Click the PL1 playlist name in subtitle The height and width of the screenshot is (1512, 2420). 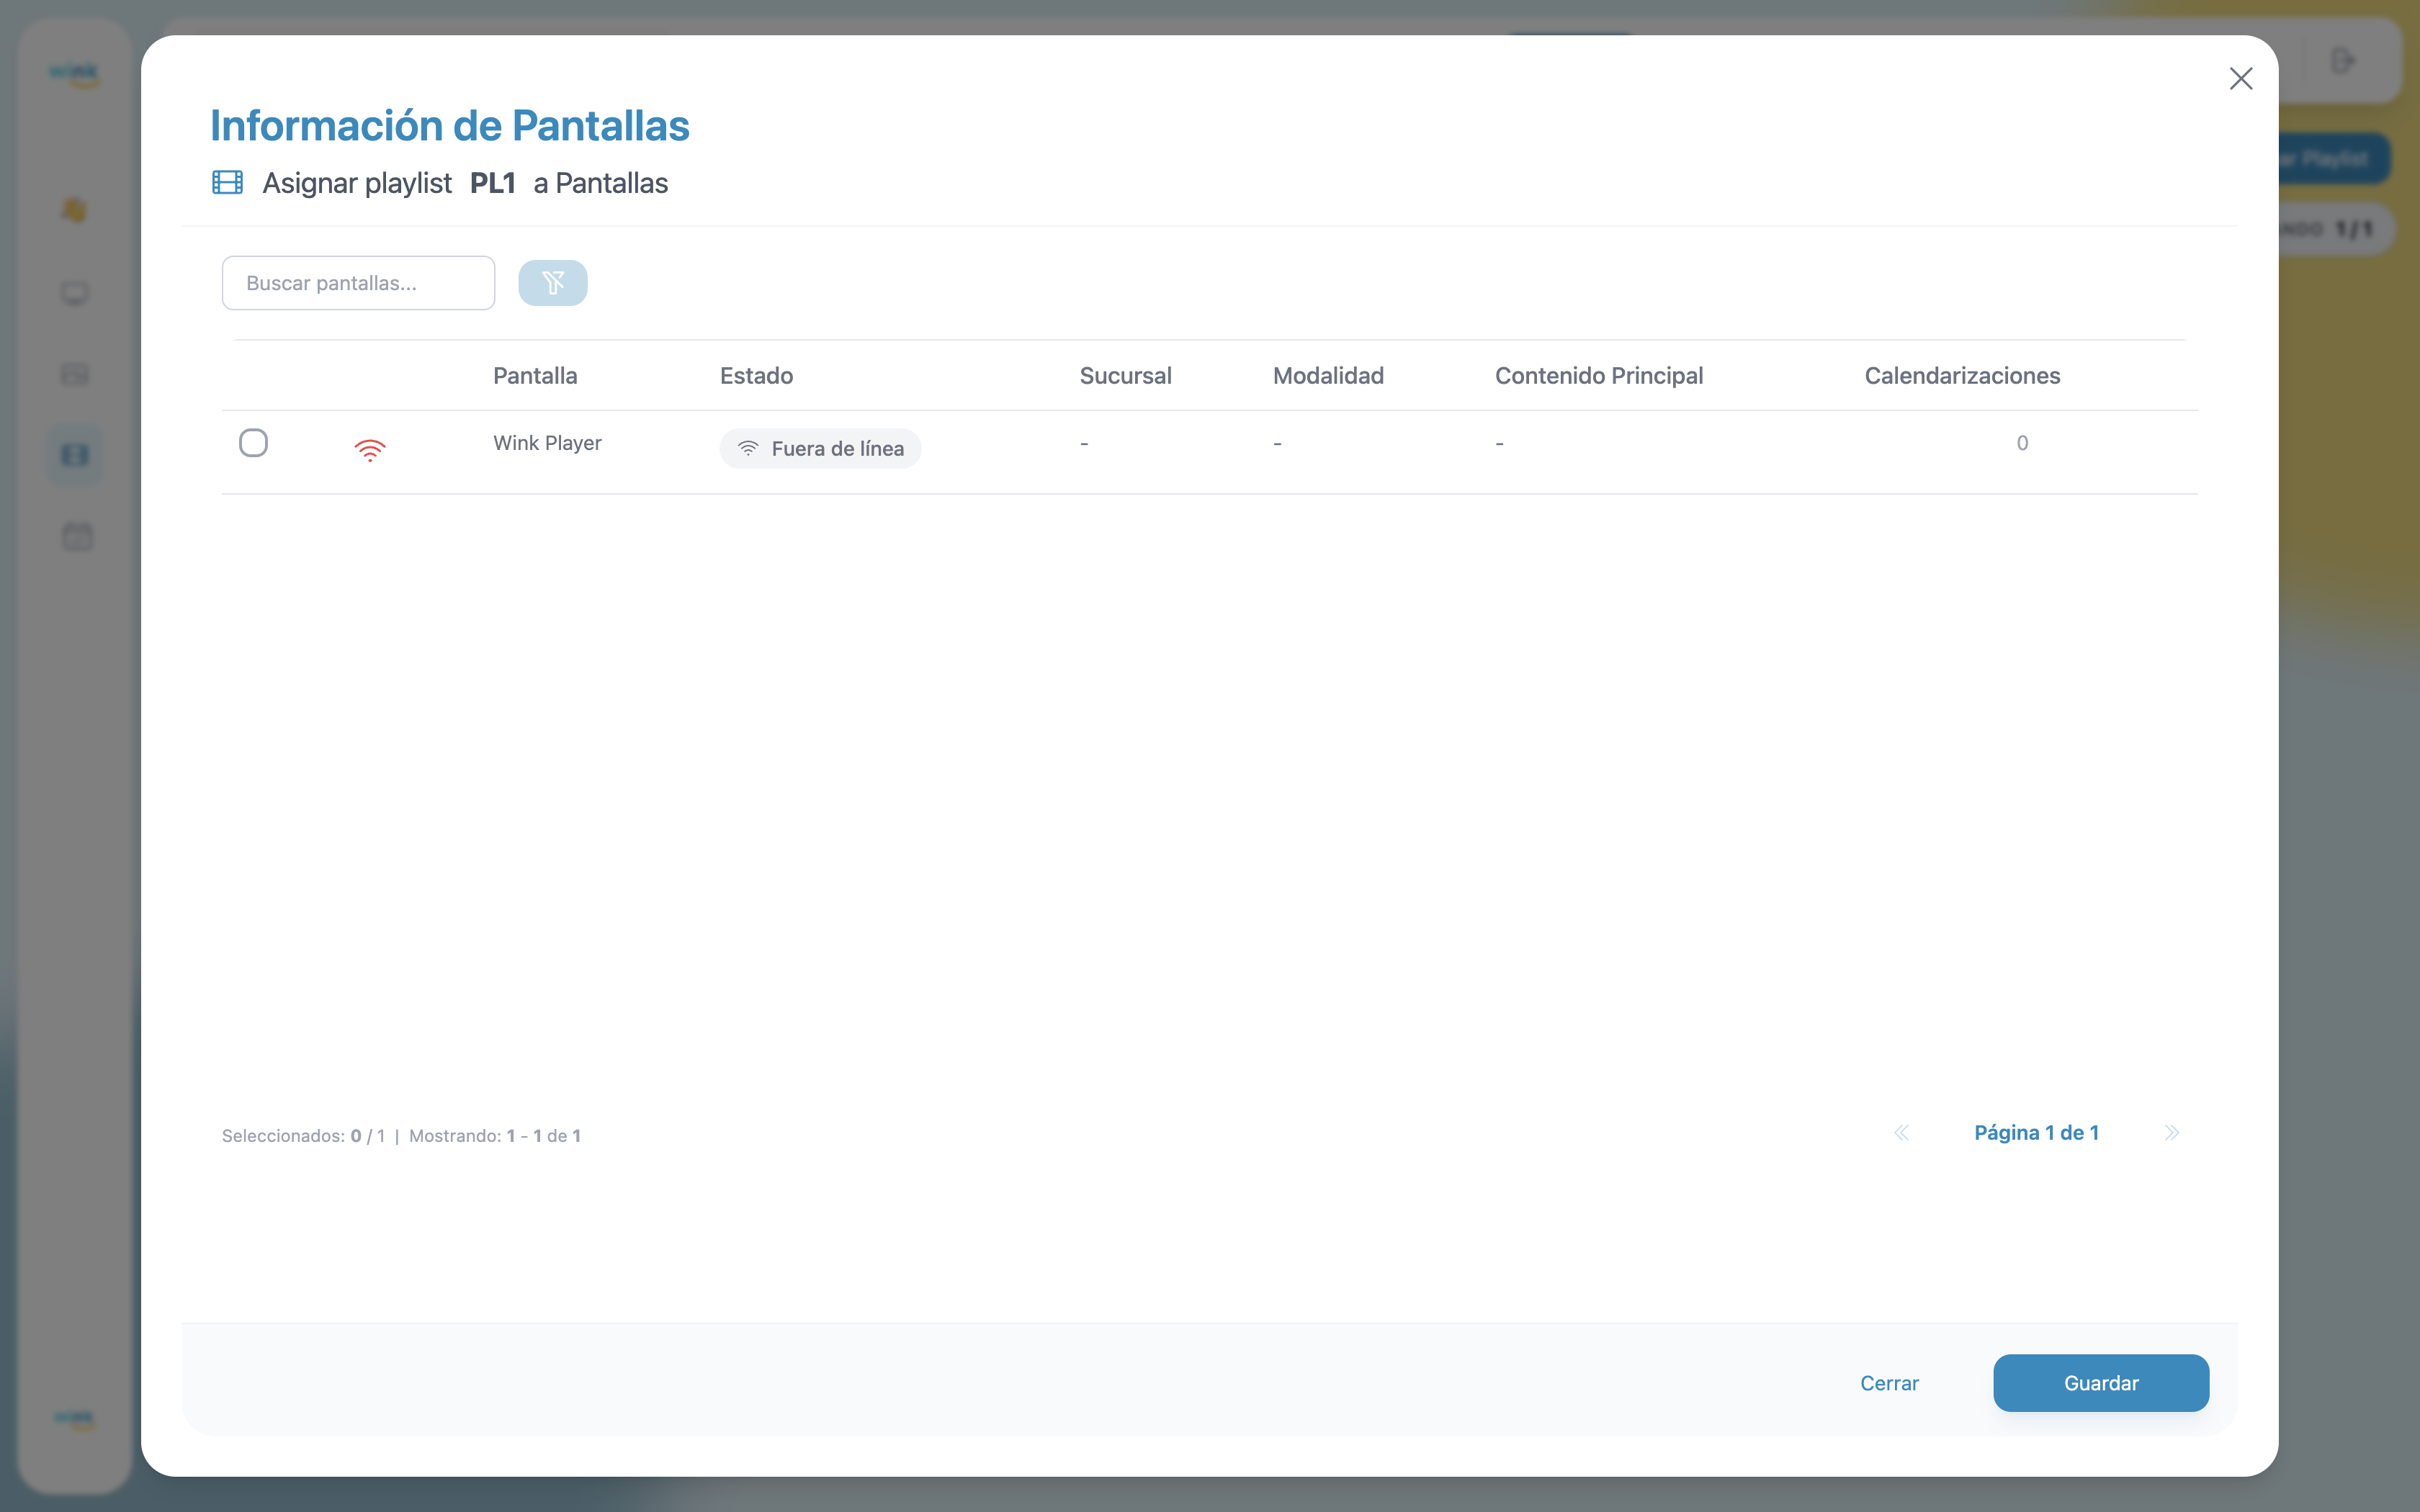492,183
